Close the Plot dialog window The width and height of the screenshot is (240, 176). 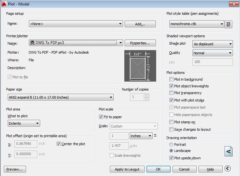click(x=234, y=4)
